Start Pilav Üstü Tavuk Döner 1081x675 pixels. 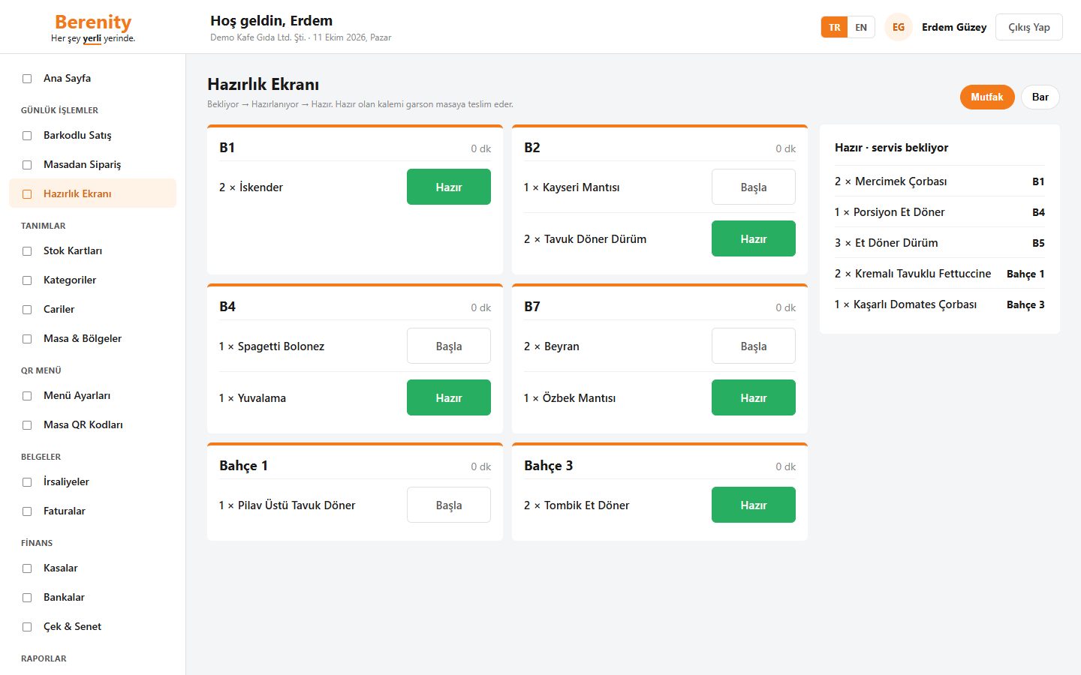449,505
